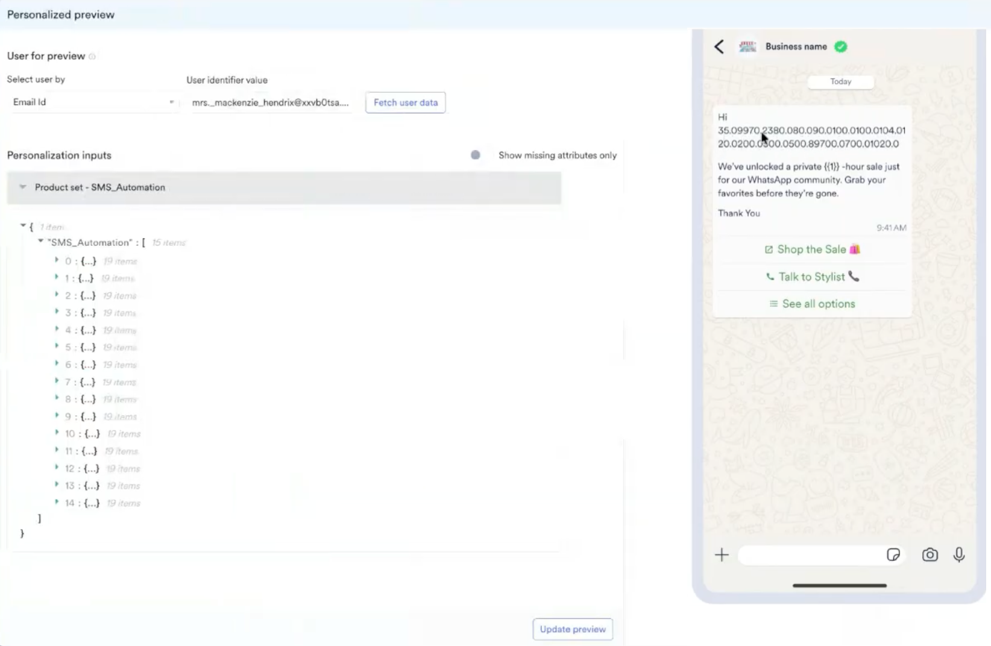The image size is (991, 646).
Task: Open See all options list in message
Action: click(812, 304)
